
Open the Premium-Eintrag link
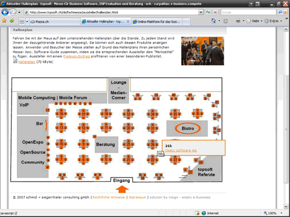[x=77, y=56]
